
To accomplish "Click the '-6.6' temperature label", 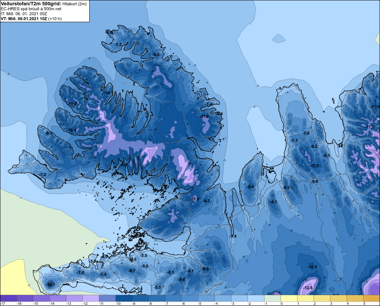I will 315,181.
